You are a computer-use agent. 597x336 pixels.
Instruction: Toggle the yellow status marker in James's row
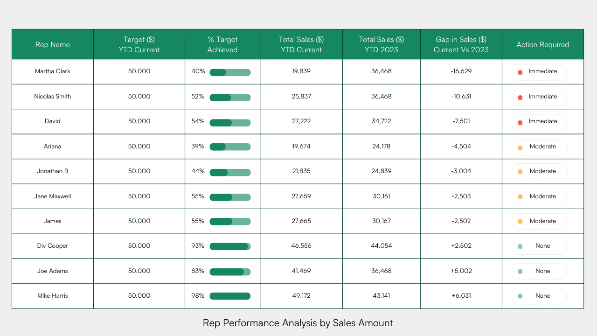pyautogui.click(x=520, y=221)
